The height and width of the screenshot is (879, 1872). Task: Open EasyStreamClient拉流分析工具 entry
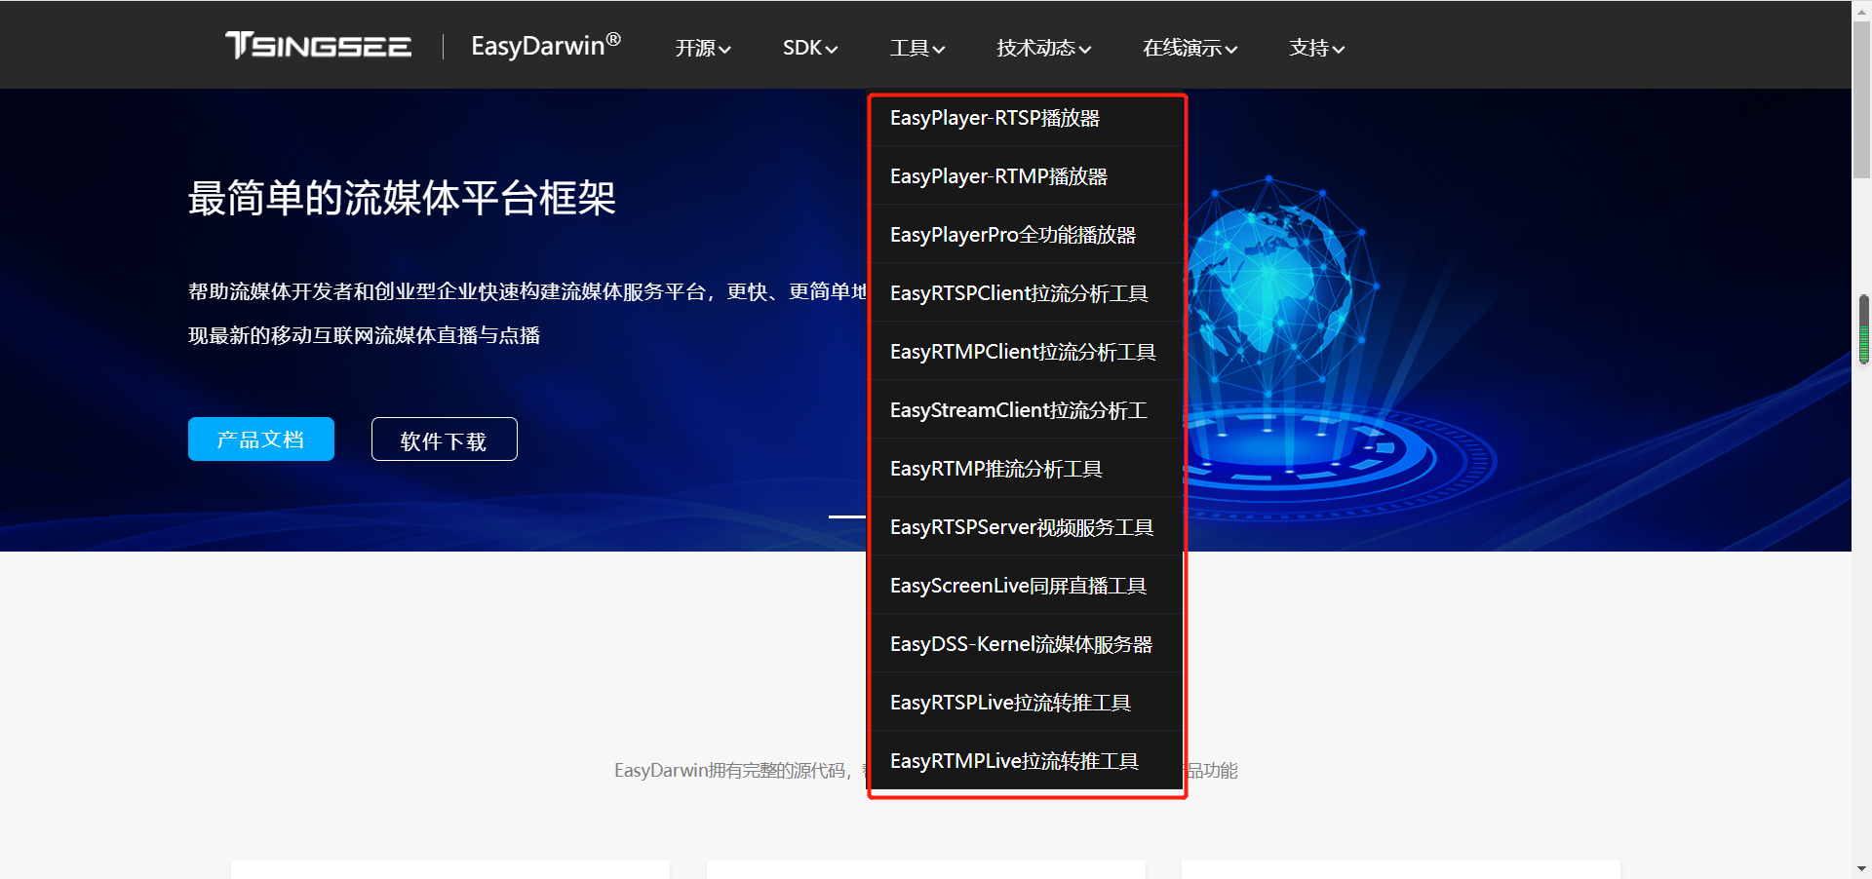(x=1017, y=410)
